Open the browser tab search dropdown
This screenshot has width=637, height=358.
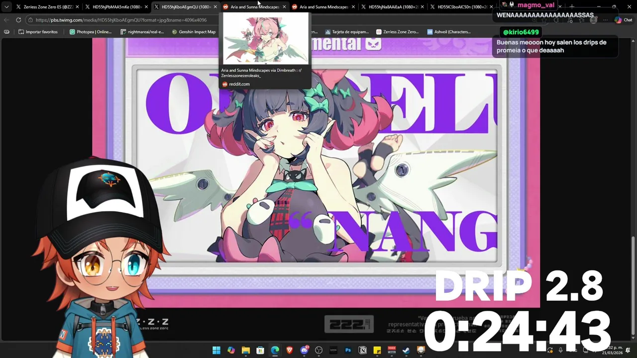click(x=6, y=7)
